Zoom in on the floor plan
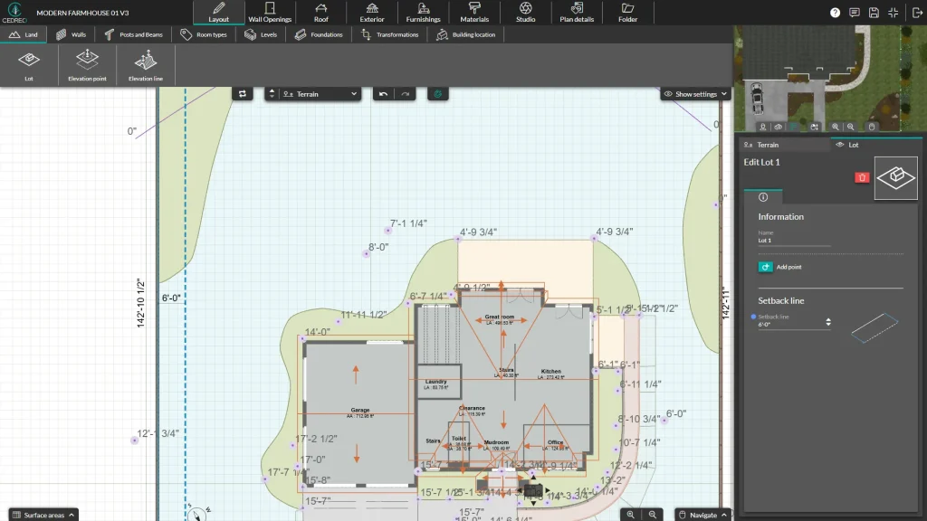 pyautogui.click(x=631, y=515)
